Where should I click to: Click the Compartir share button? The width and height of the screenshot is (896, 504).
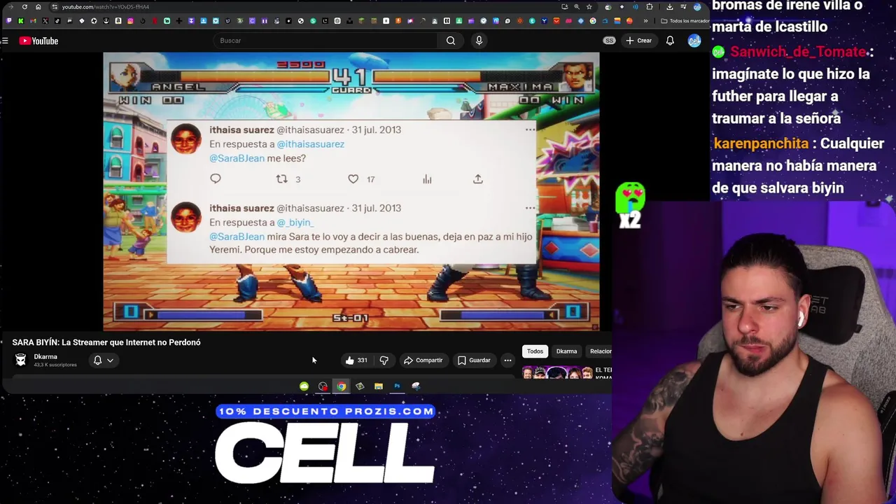click(x=423, y=360)
